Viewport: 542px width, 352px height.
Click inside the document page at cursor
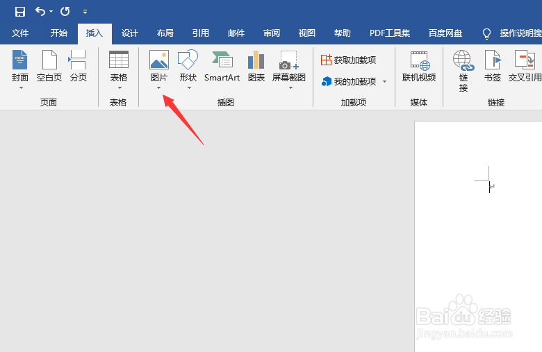(x=489, y=187)
